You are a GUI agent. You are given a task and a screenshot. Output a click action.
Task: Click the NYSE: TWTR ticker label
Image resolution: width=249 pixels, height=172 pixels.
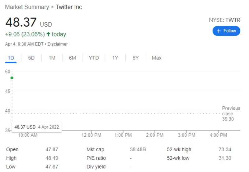coord(224,20)
